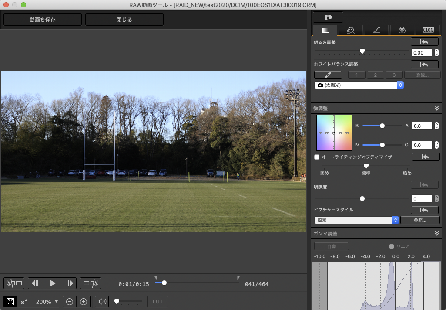This screenshot has height=310, width=446.
Task: Toggle the ×1 actual size view
Action: (24, 301)
